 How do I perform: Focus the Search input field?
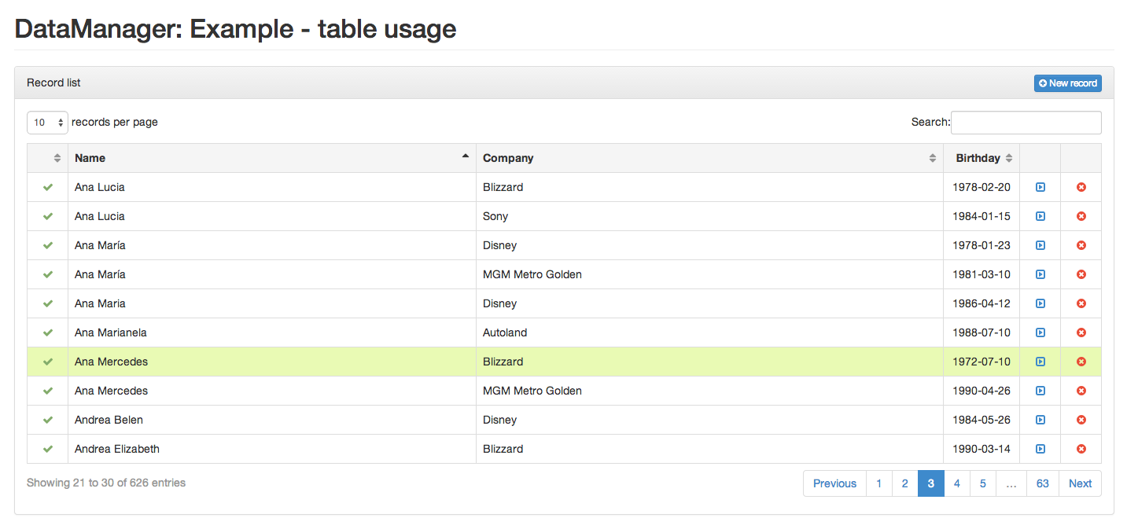coord(1026,123)
